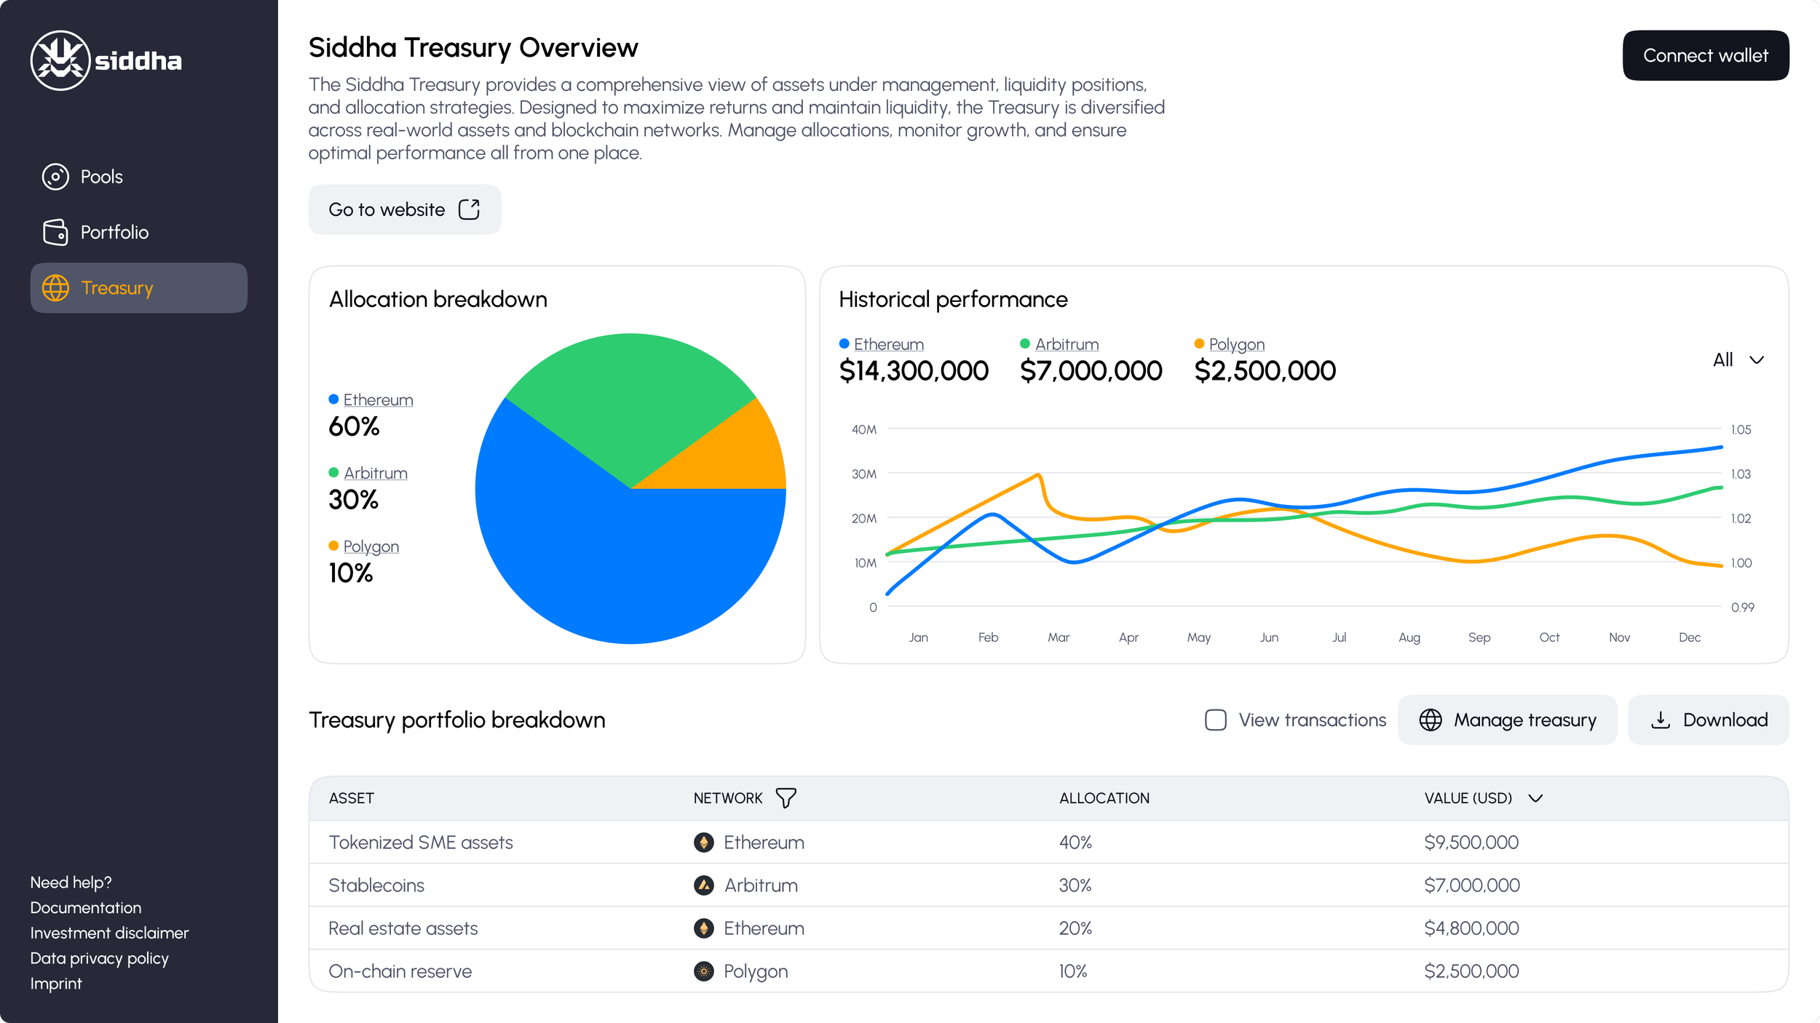The image size is (1820, 1023).
Task: Click the external link icon on Go to website
Action: tap(469, 210)
